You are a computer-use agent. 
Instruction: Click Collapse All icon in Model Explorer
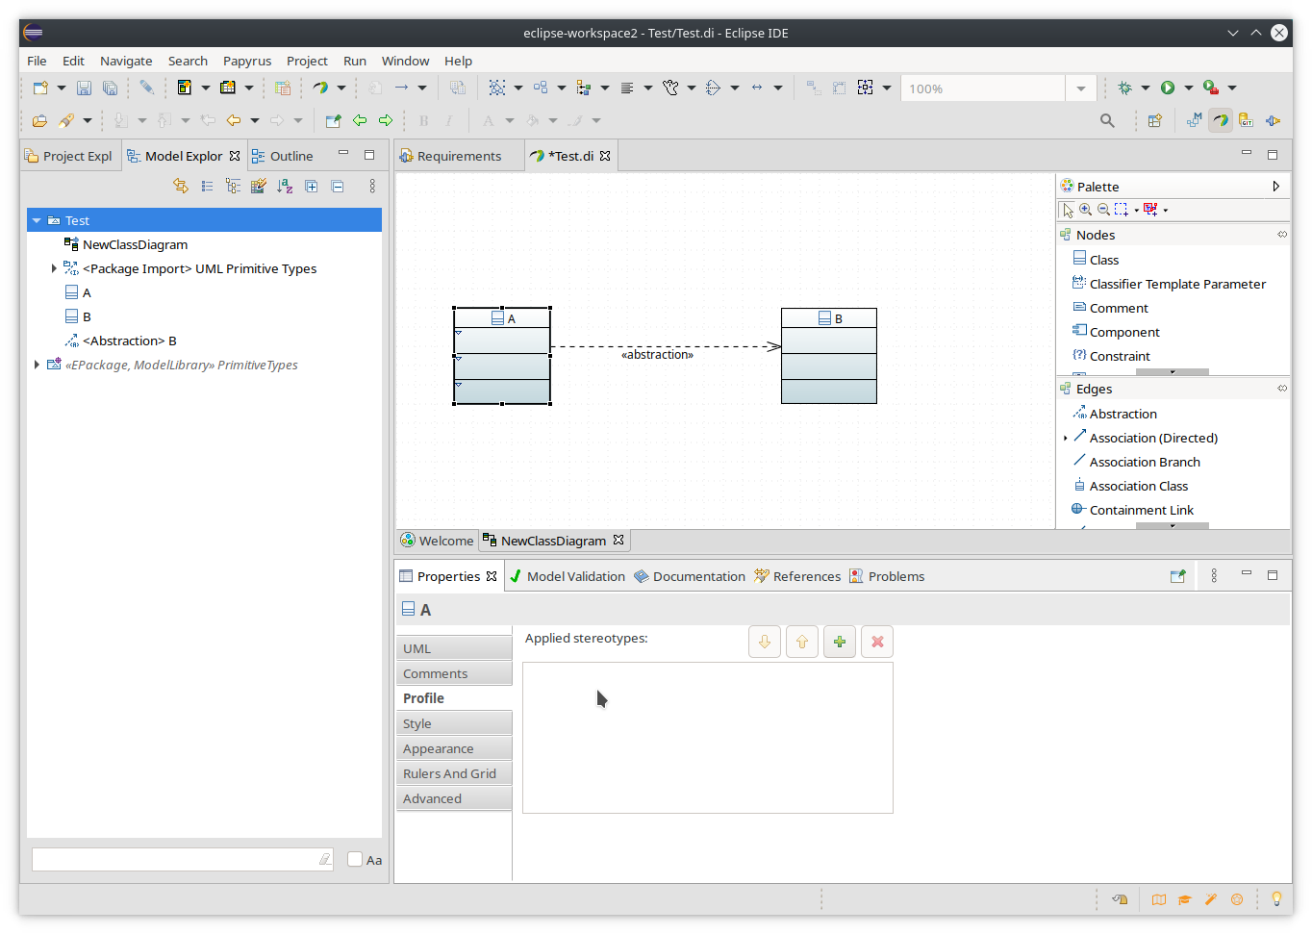(338, 186)
